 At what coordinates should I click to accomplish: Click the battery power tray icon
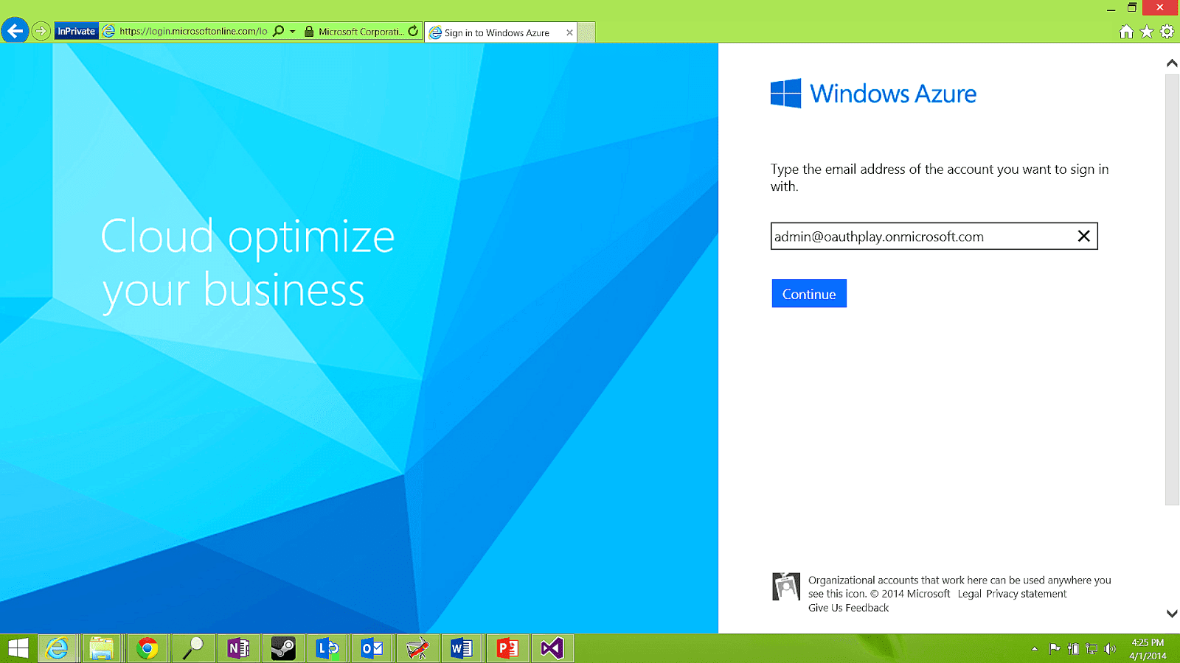pyautogui.click(x=1073, y=649)
